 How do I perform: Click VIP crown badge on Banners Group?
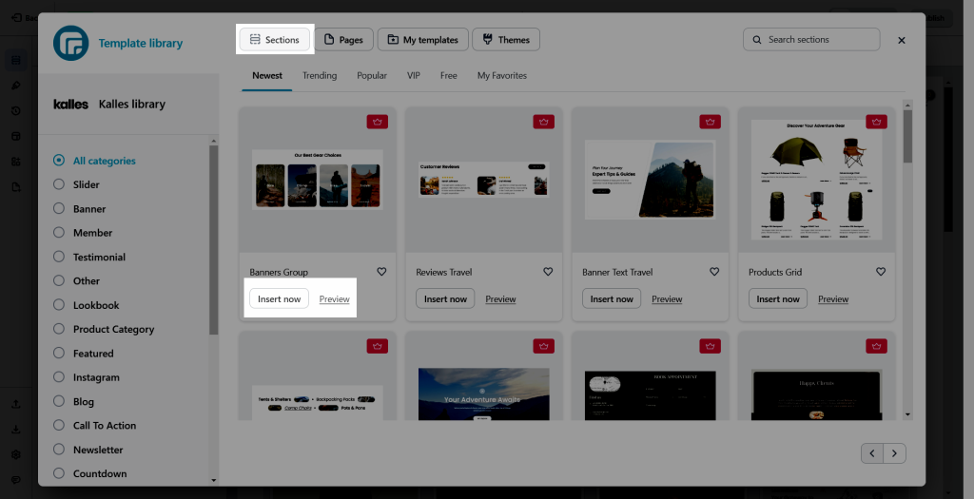pos(378,122)
